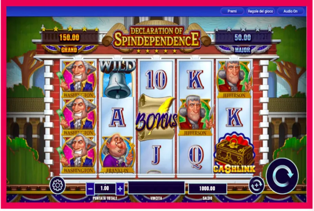314x211 pixels.
Task: Toggle the Audio On button
Action: coord(290,11)
